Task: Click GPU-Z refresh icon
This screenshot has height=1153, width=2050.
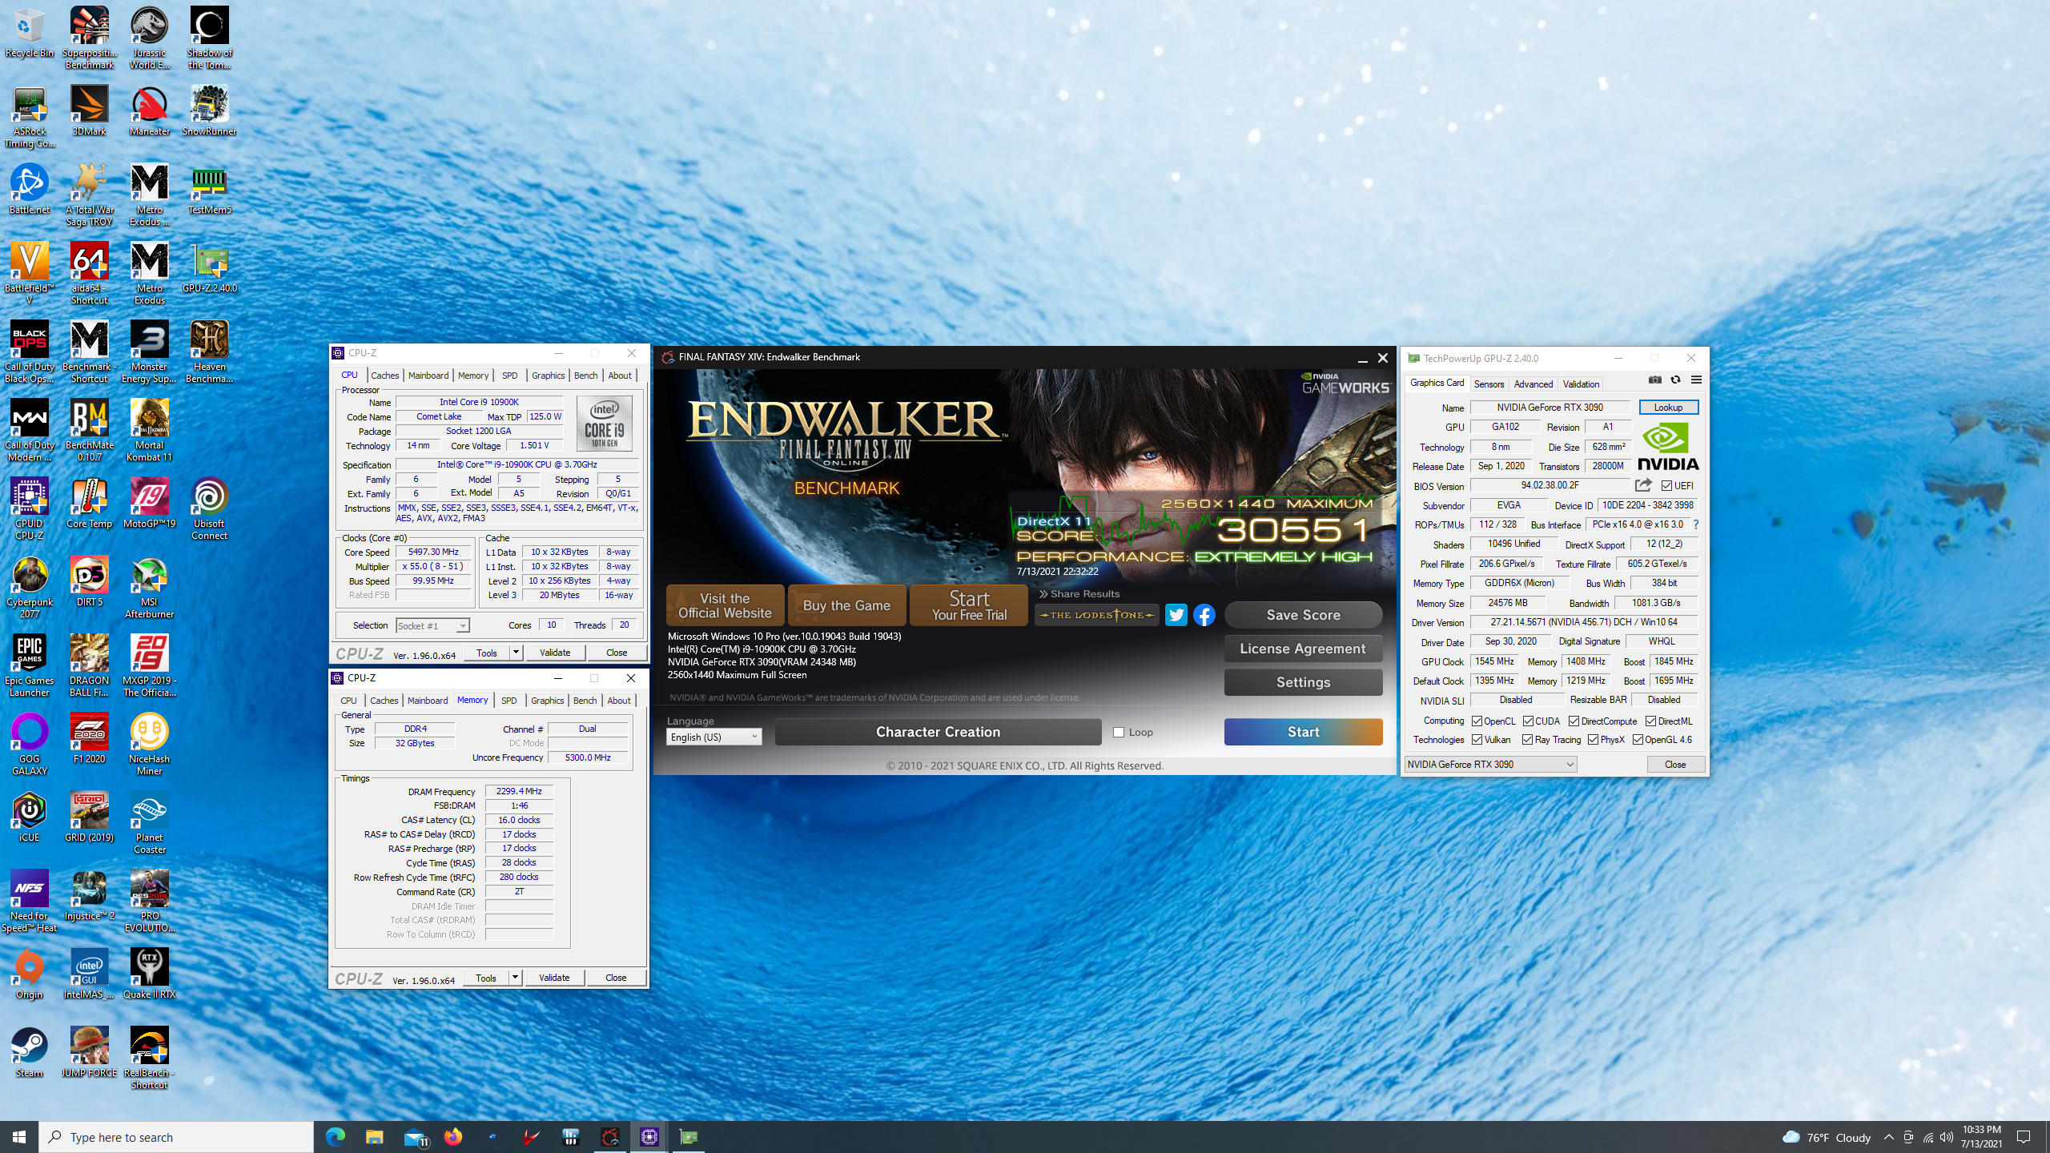Action: (1675, 380)
